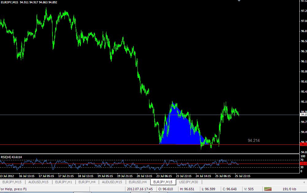Image resolution: width=307 pixels, height=193 pixels.
Task: Click the 191/0 kb traffic indicator
Action: coord(289,189)
